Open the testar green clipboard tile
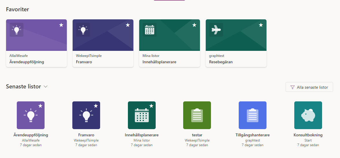Viewport: 340px width, 158px height. pyautogui.click(x=197, y=115)
